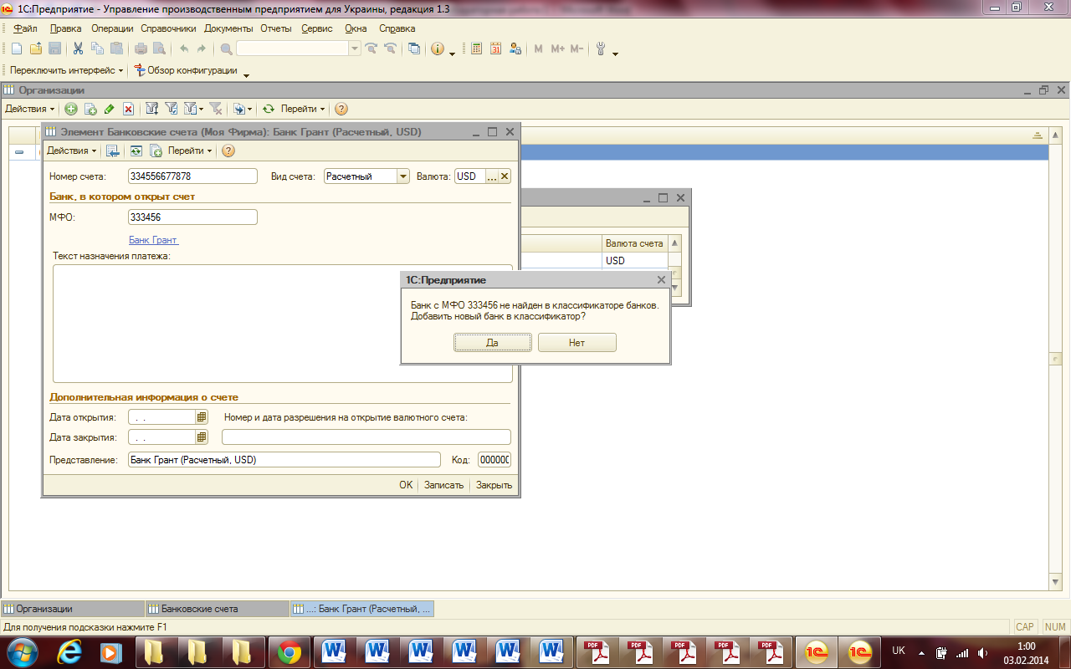Expand the toolbar options arrow next to Обзор конфигурации
The image size is (1071, 669).
coord(246,75)
